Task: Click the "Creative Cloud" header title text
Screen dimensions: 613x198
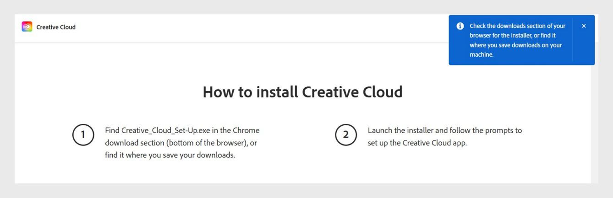Action: pyautogui.click(x=56, y=27)
